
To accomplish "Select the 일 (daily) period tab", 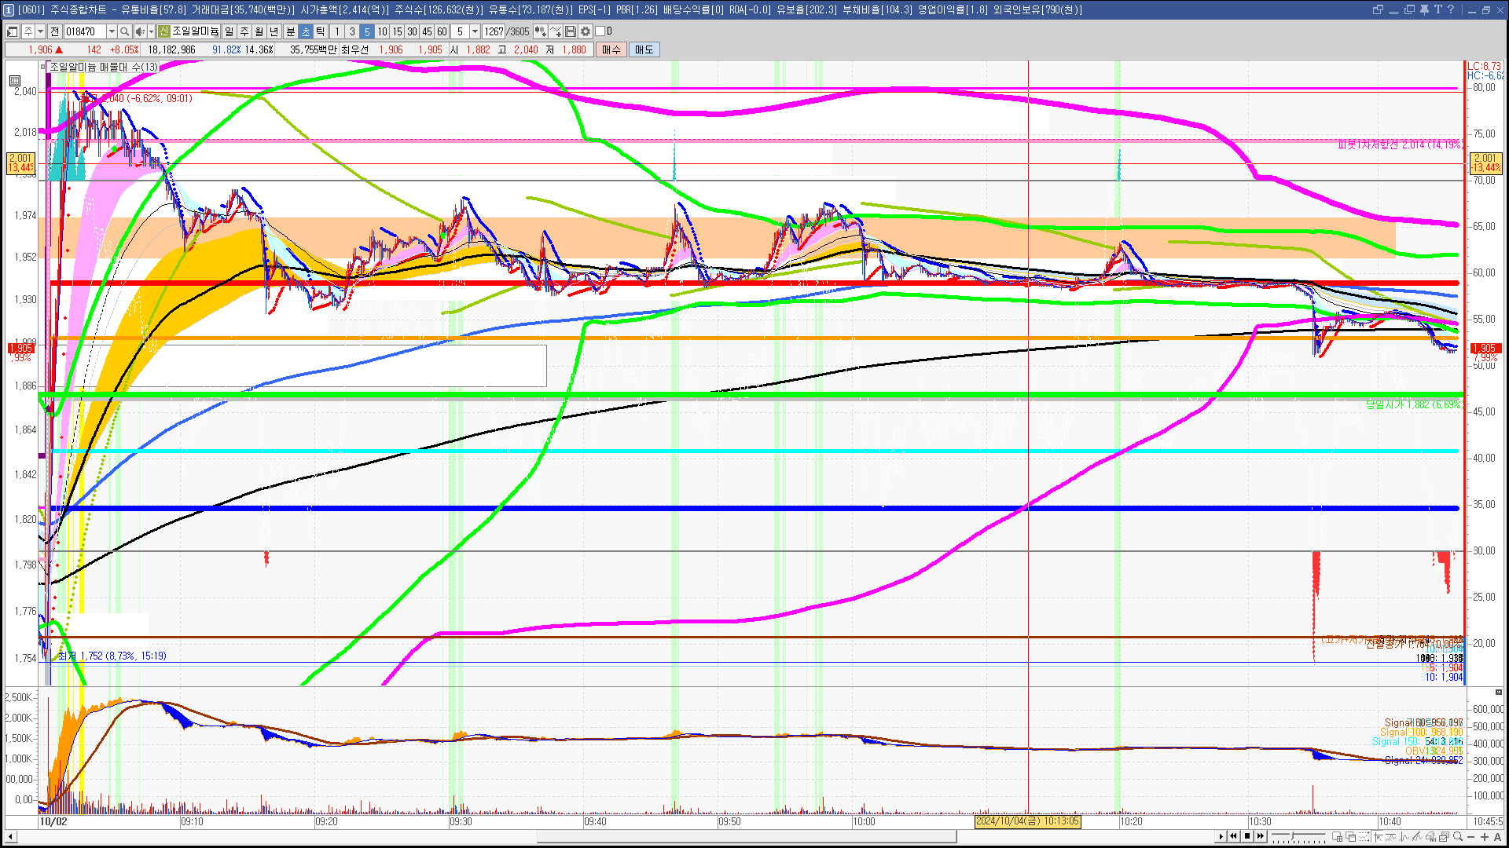I will (229, 31).
